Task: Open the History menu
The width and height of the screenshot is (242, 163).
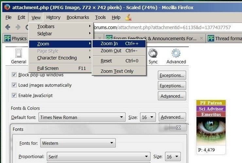Action: 53,17
